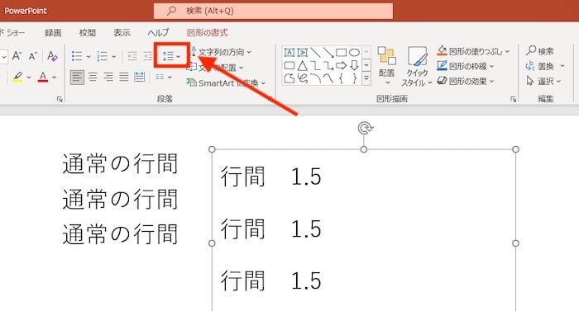Select the elbow arrow connector shape
This screenshot has height=311, width=579.
pyautogui.click(x=328, y=66)
